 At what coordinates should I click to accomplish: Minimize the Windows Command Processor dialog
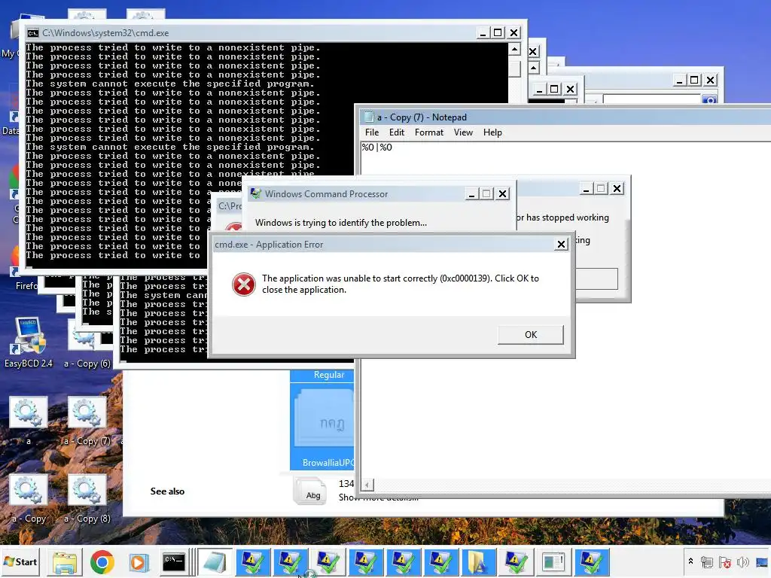471,194
